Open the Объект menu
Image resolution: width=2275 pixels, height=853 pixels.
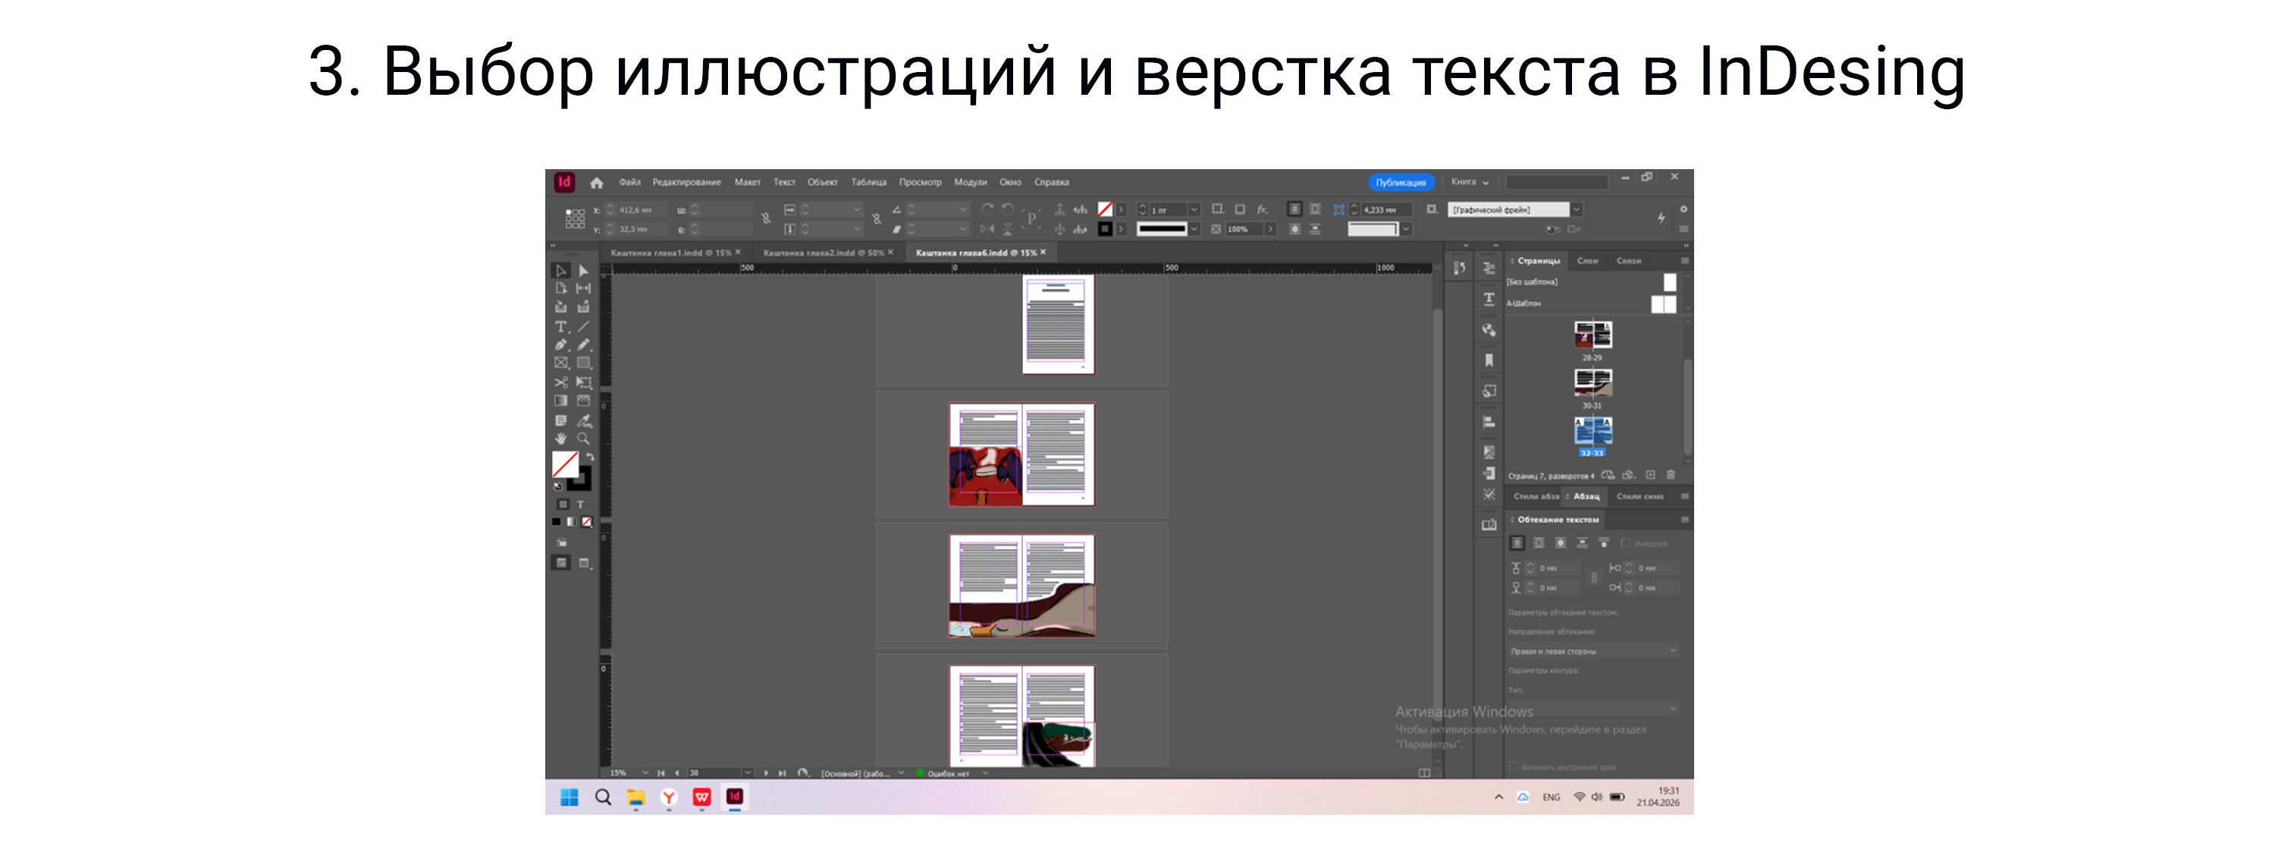click(821, 182)
